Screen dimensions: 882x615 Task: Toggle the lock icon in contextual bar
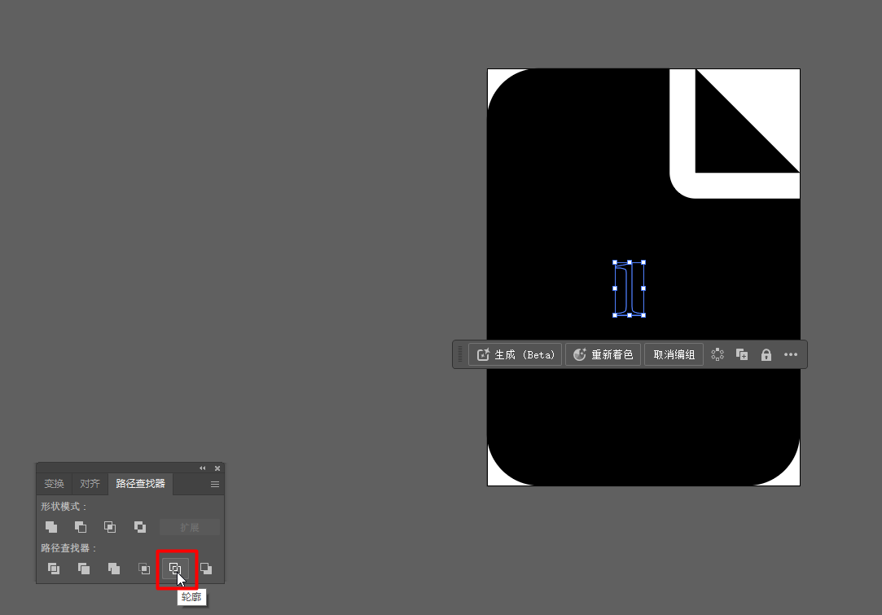(x=766, y=354)
